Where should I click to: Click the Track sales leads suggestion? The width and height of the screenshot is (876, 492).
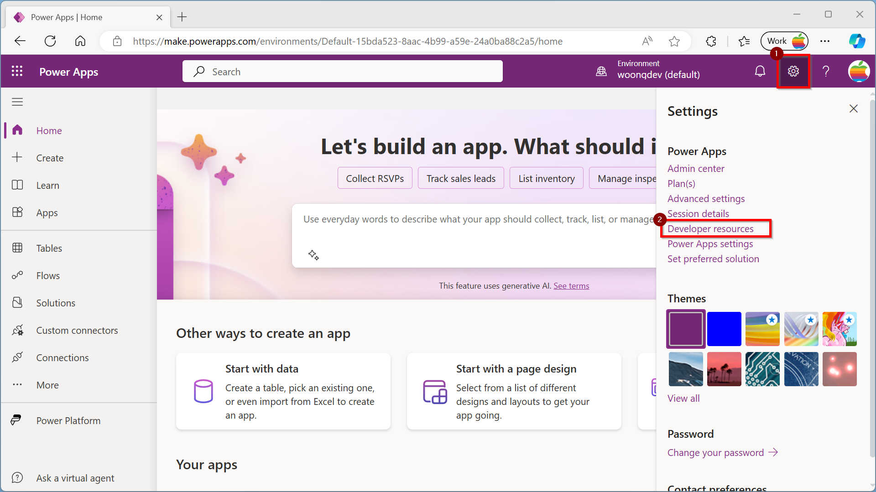click(461, 178)
